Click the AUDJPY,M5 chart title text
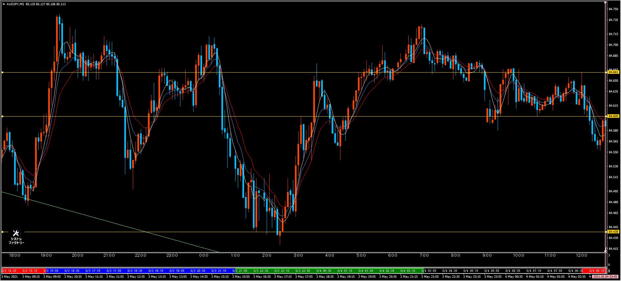This screenshot has height=281, width=621. pos(15,4)
